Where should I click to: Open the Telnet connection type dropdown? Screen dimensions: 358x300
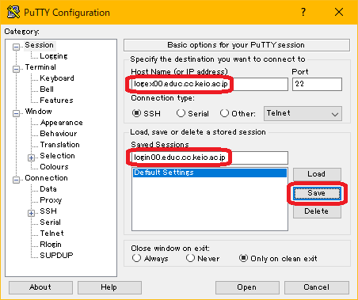[303, 114]
